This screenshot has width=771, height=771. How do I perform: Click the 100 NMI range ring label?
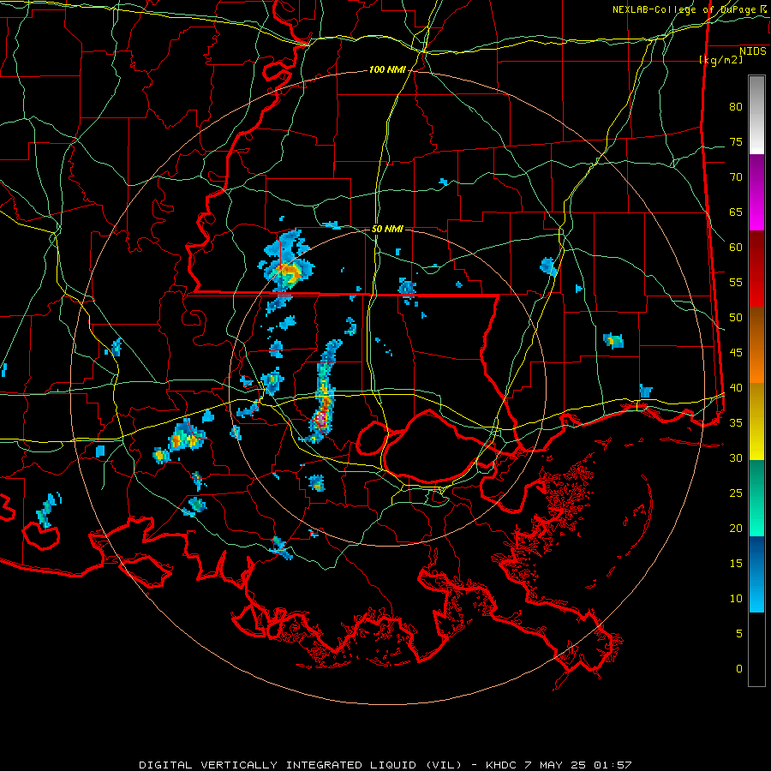click(x=387, y=70)
